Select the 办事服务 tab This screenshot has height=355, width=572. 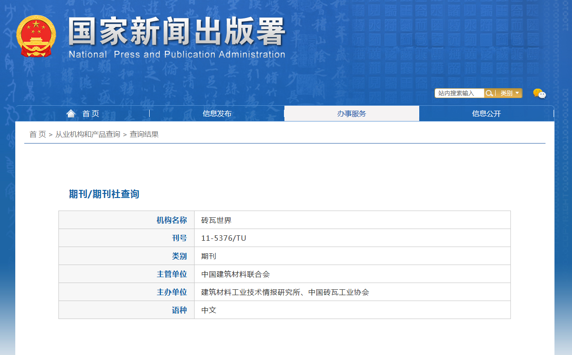pos(351,113)
